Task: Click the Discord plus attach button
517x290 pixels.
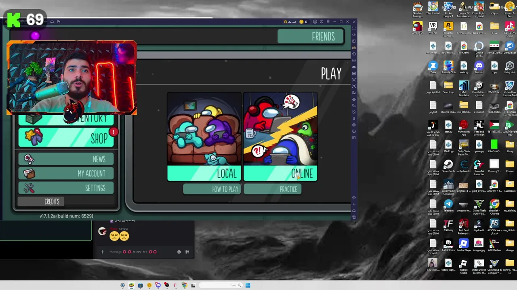Action: [102, 252]
